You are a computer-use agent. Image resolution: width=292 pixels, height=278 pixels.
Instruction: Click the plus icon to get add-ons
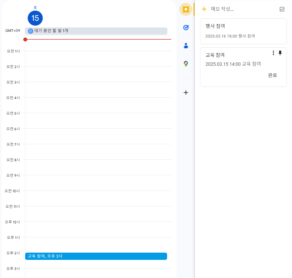pyautogui.click(x=186, y=92)
